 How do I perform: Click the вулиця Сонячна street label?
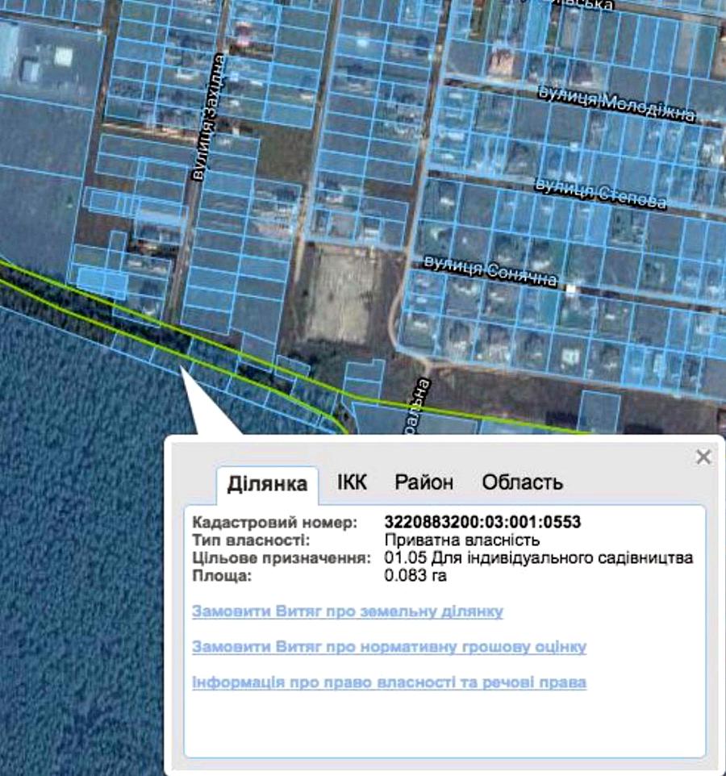pyautogui.click(x=490, y=272)
